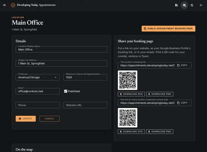Click the Details section heading
Screen dimensions: 207x152
(x=21, y=41)
